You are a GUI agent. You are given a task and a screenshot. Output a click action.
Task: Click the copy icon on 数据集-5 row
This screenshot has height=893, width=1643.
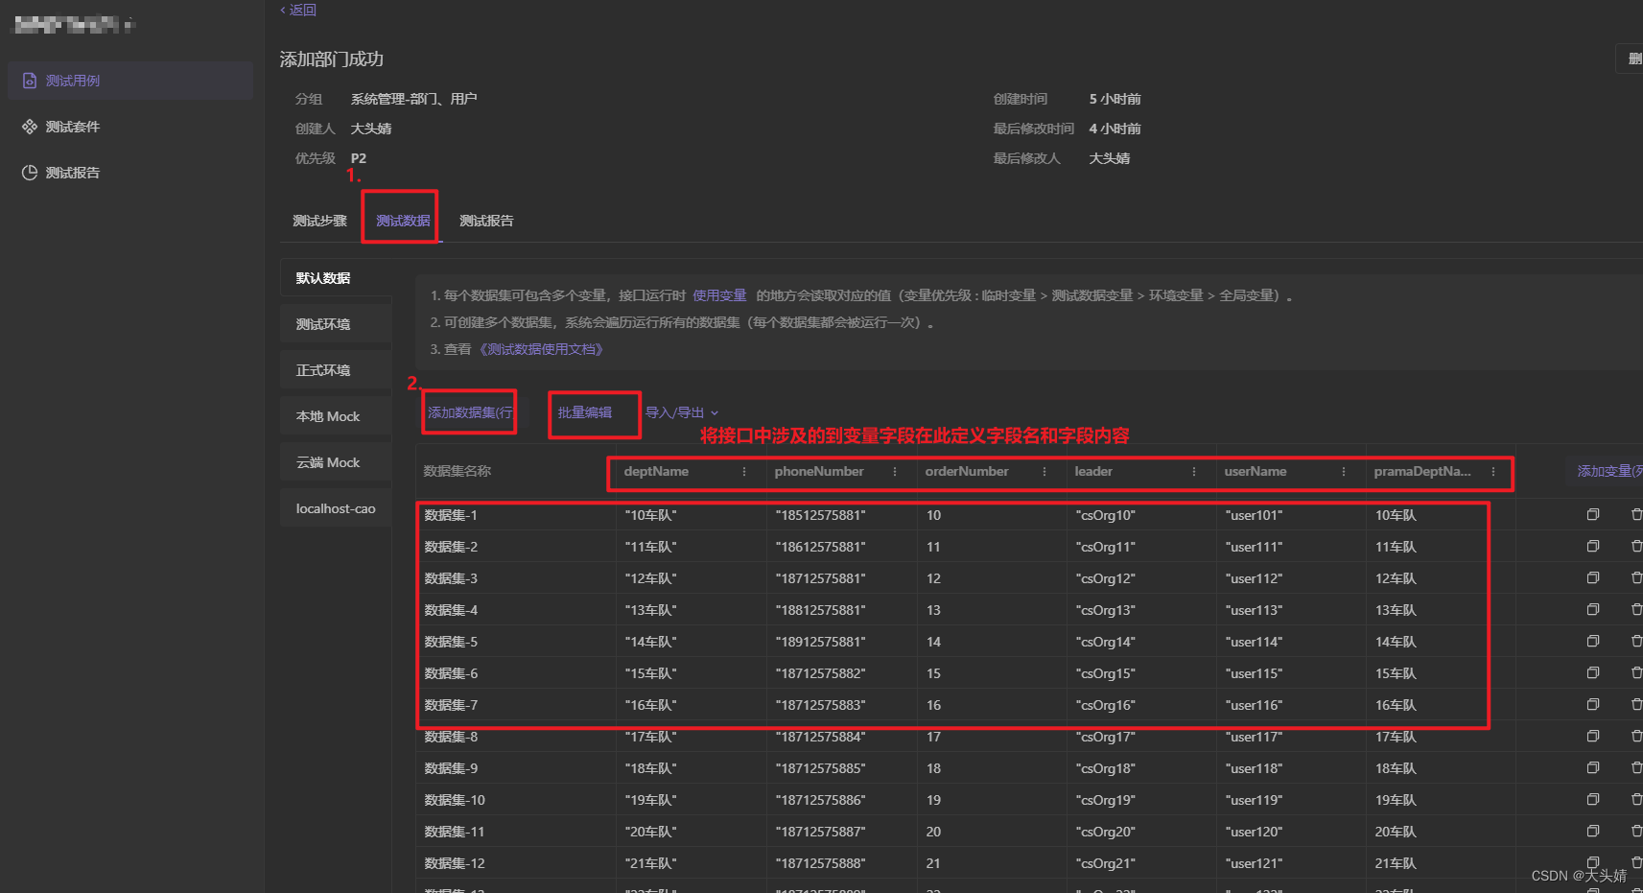1592,641
